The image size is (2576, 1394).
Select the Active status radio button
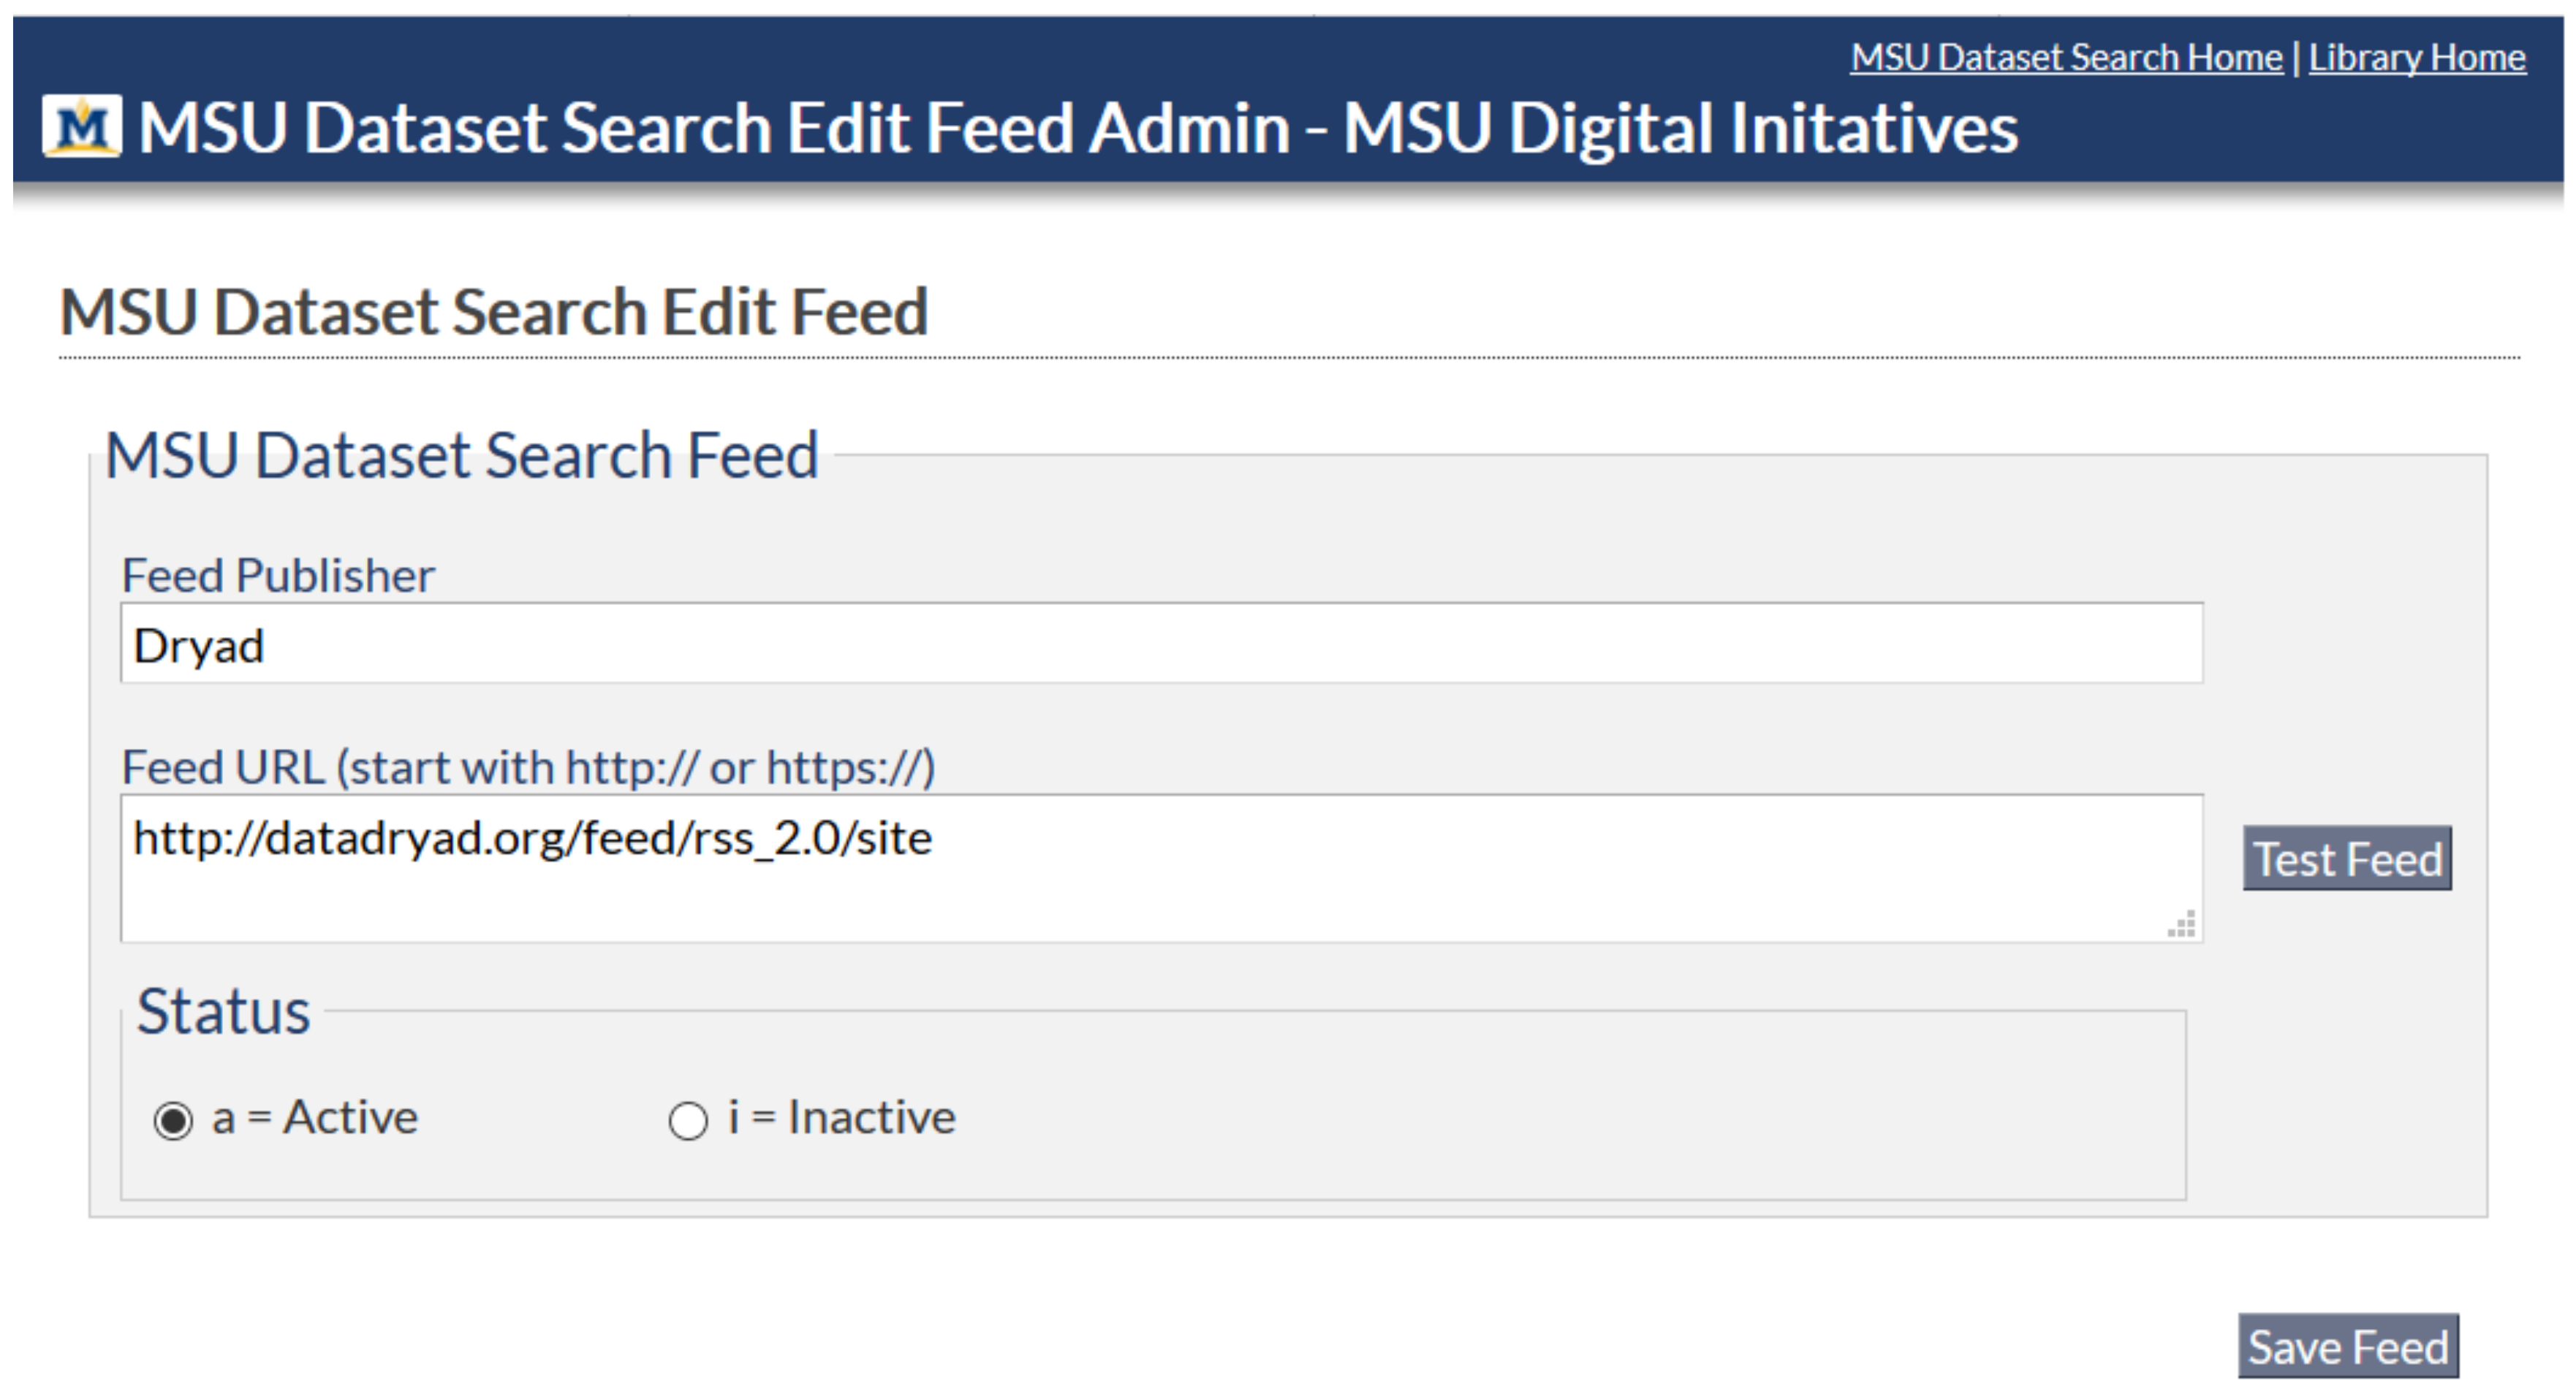[173, 1120]
